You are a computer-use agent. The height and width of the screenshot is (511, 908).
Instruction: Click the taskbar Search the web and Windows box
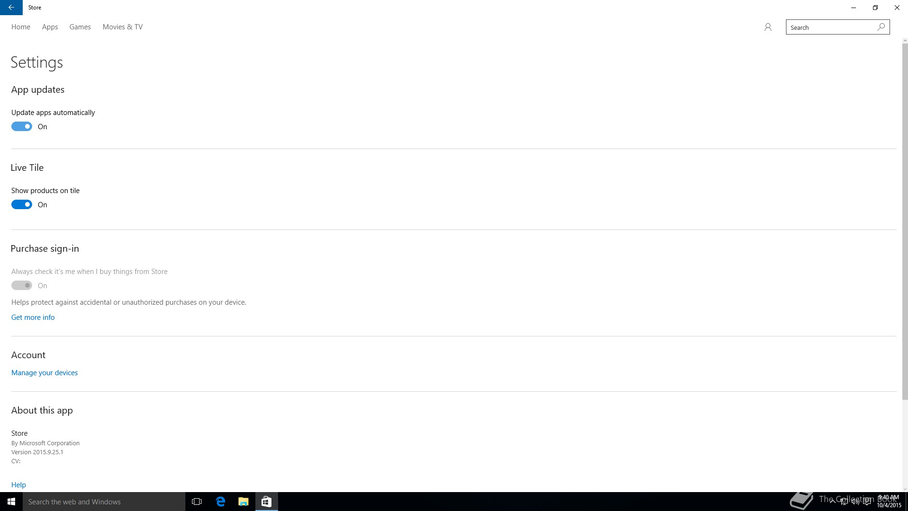click(104, 502)
